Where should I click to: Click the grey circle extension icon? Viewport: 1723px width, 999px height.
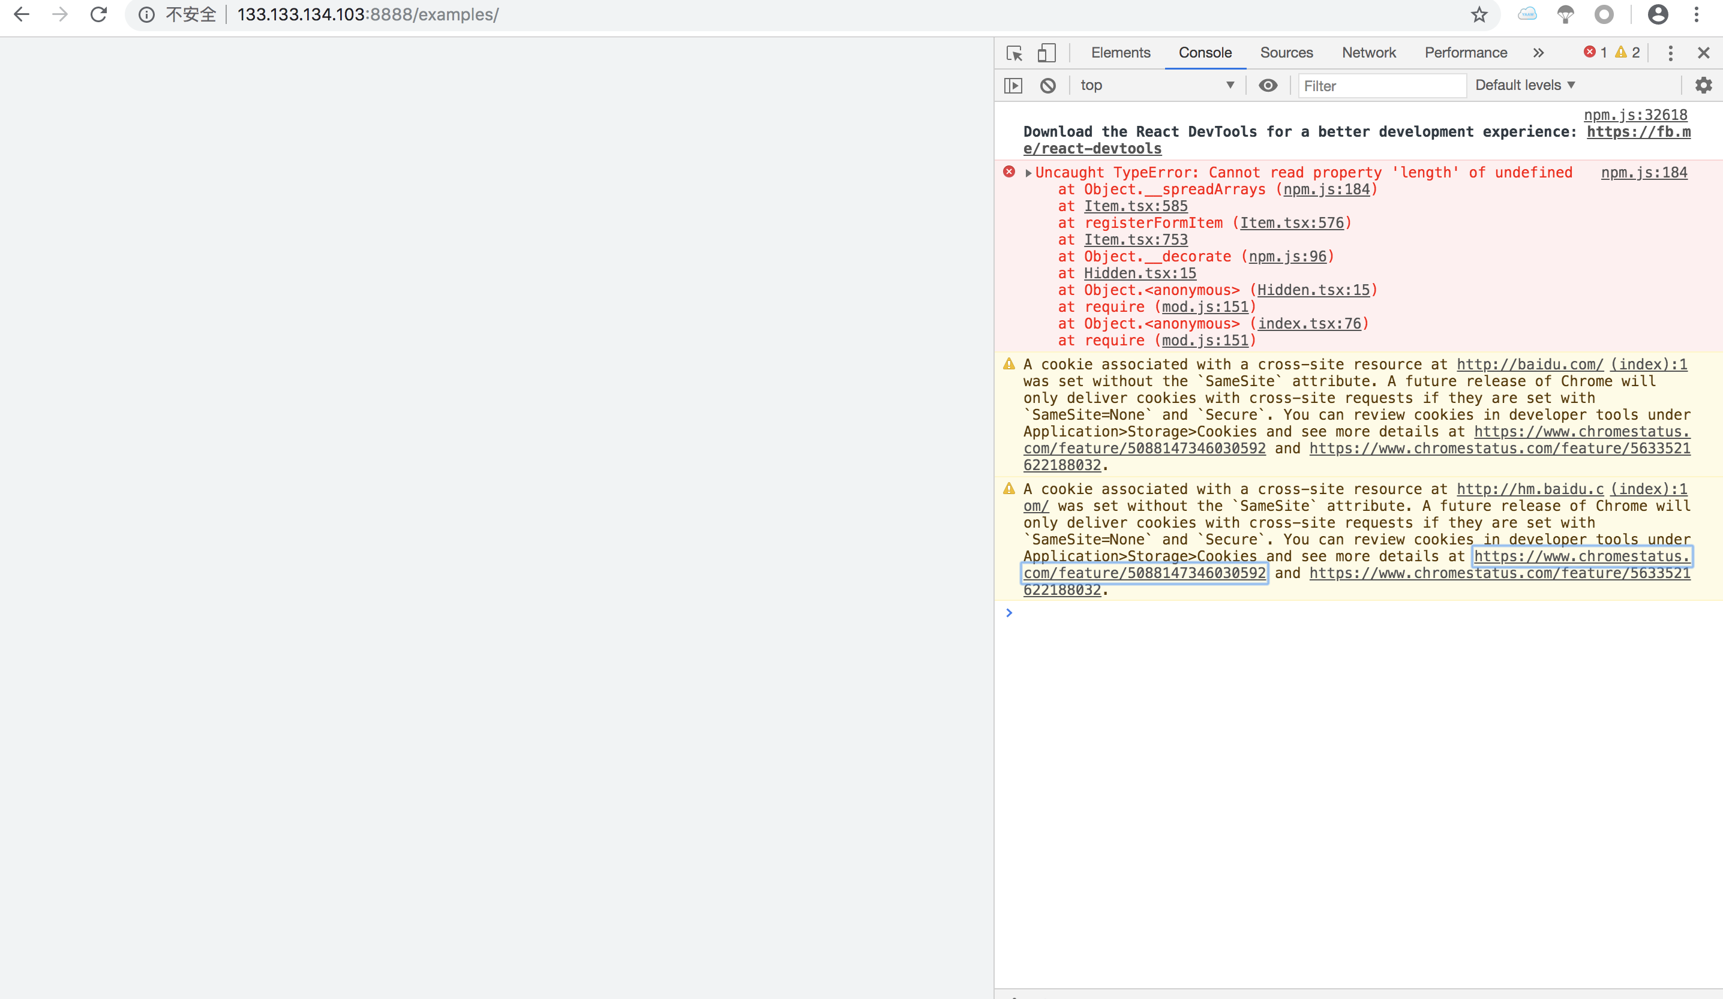tap(1604, 14)
